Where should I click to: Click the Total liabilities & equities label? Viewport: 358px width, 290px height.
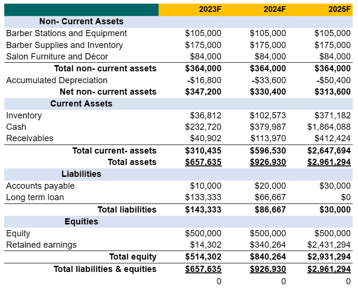[105, 269]
